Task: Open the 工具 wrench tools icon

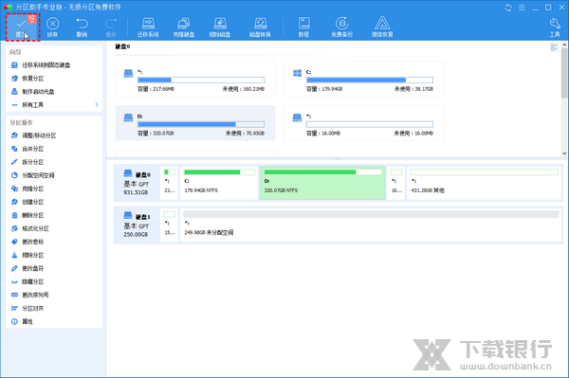Action: 555,27
